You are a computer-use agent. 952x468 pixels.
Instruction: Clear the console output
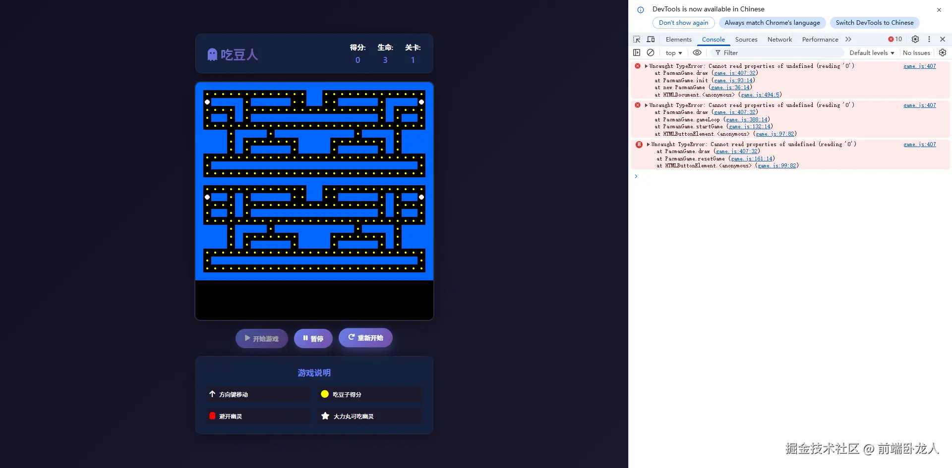(651, 52)
